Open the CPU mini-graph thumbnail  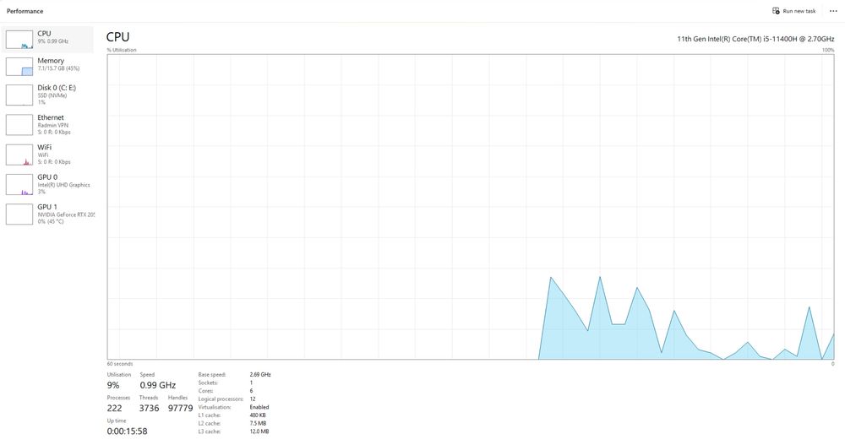tap(19, 40)
